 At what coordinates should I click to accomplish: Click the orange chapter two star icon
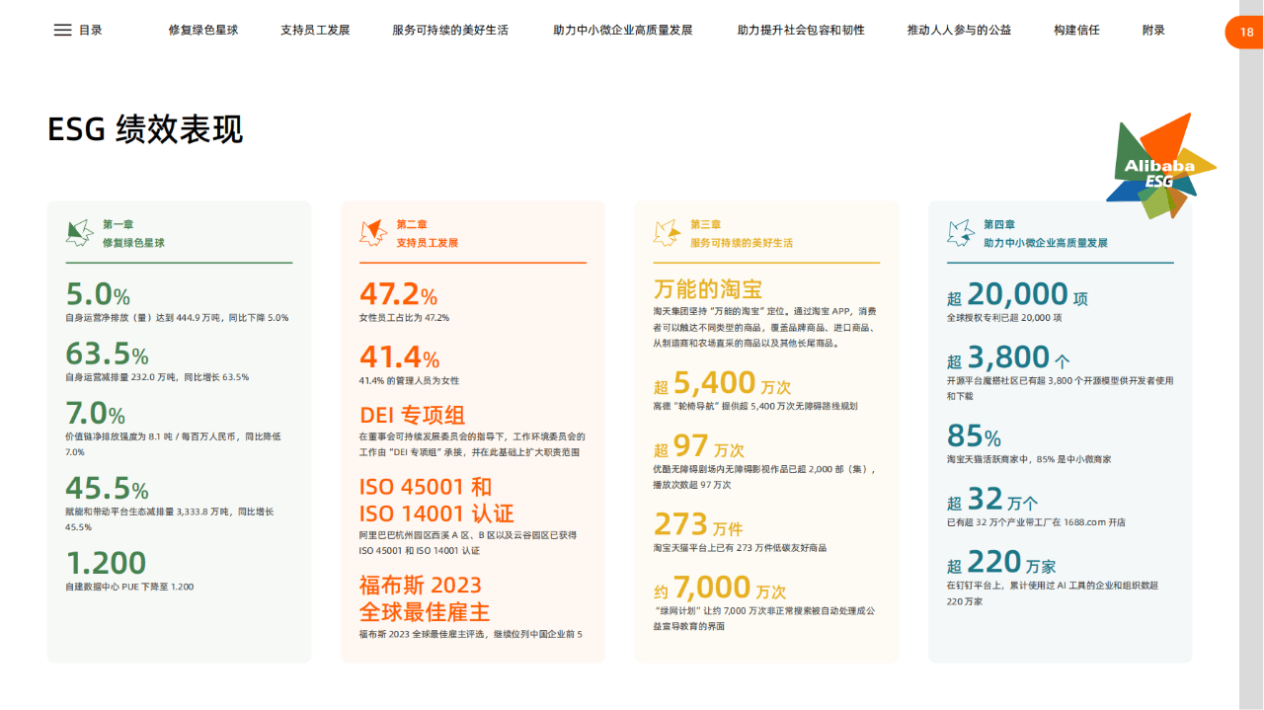click(372, 233)
